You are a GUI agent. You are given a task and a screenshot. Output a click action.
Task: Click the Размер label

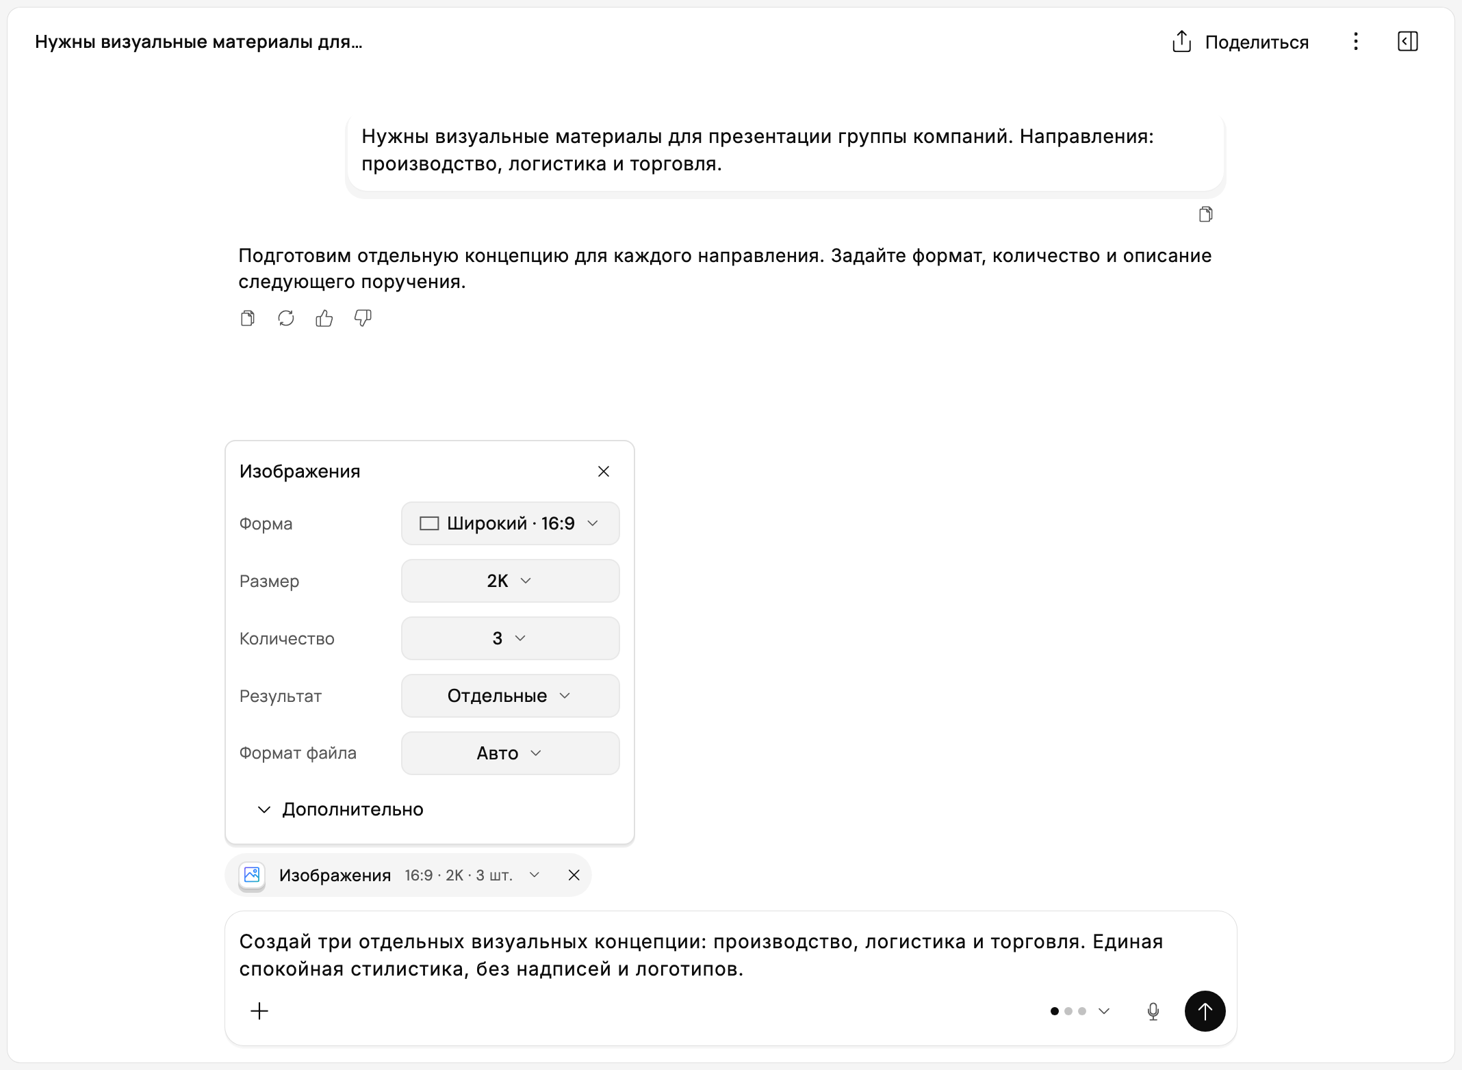pos(269,582)
